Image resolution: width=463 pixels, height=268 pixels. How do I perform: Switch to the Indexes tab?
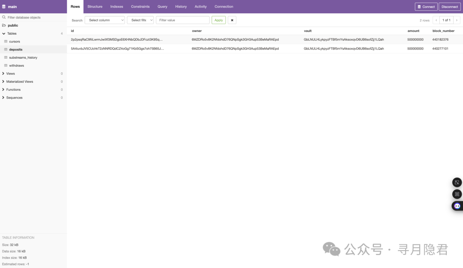117,6
